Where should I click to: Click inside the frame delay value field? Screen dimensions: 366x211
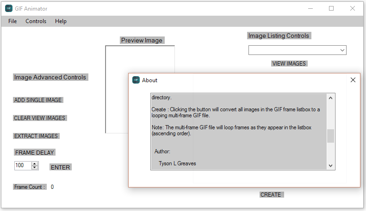pos(23,166)
